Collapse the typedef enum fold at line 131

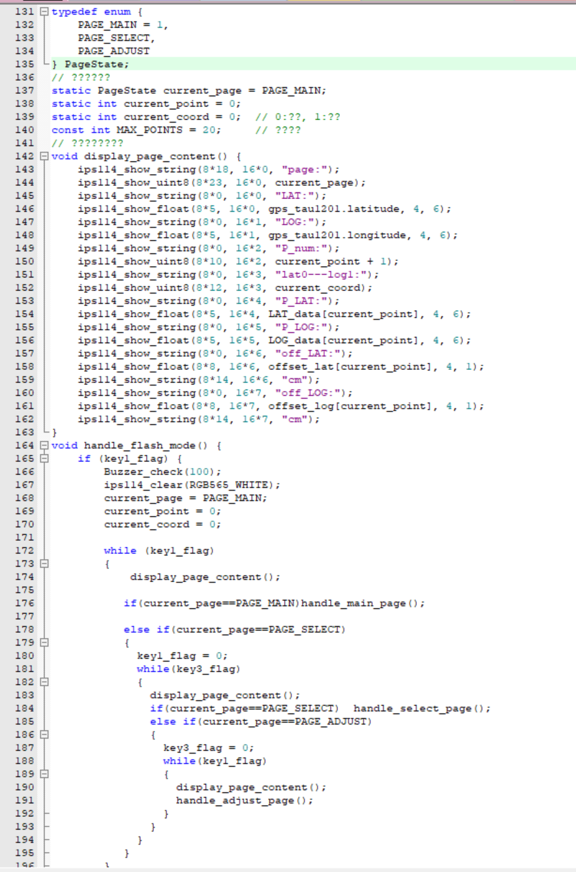[x=44, y=11]
